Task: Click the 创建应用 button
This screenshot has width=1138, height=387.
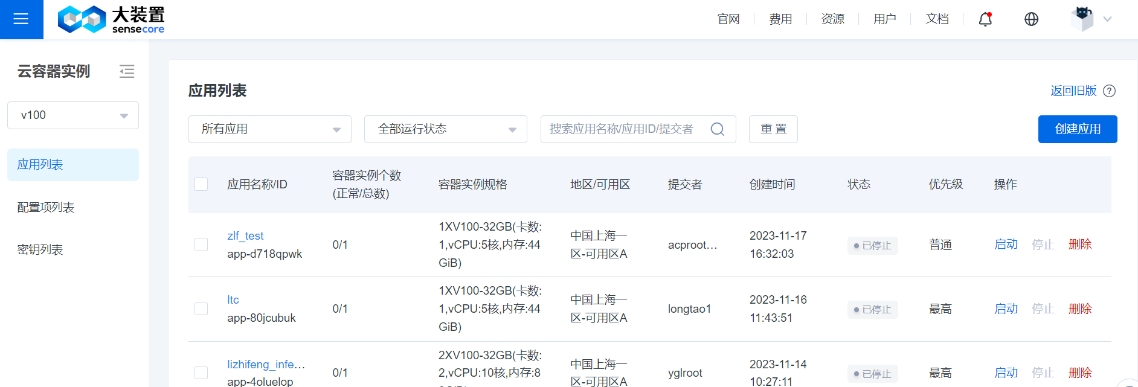Action: (1077, 129)
